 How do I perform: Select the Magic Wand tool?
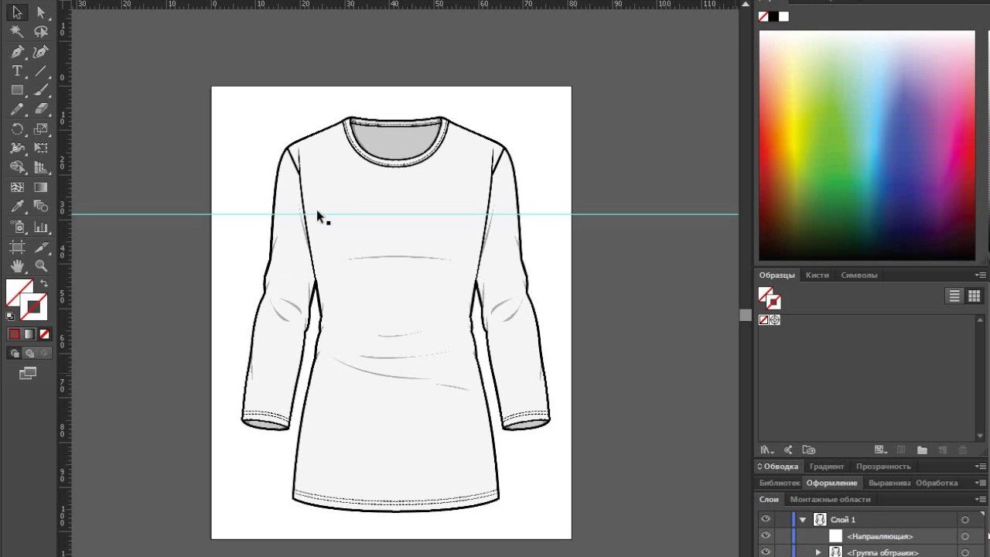(x=17, y=32)
